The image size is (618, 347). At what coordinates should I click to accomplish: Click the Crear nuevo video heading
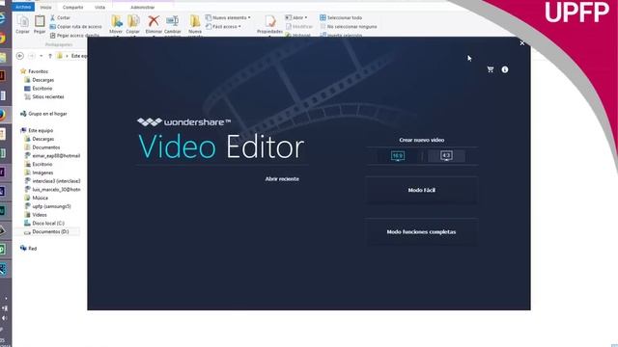(421, 140)
